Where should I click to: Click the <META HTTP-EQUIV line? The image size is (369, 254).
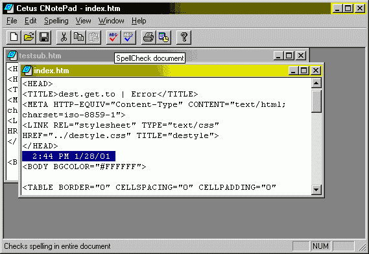[154, 104]
